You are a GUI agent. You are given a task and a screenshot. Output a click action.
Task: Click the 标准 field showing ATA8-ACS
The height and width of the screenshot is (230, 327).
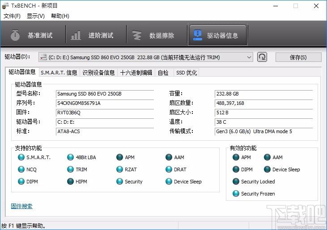point(105,131)
